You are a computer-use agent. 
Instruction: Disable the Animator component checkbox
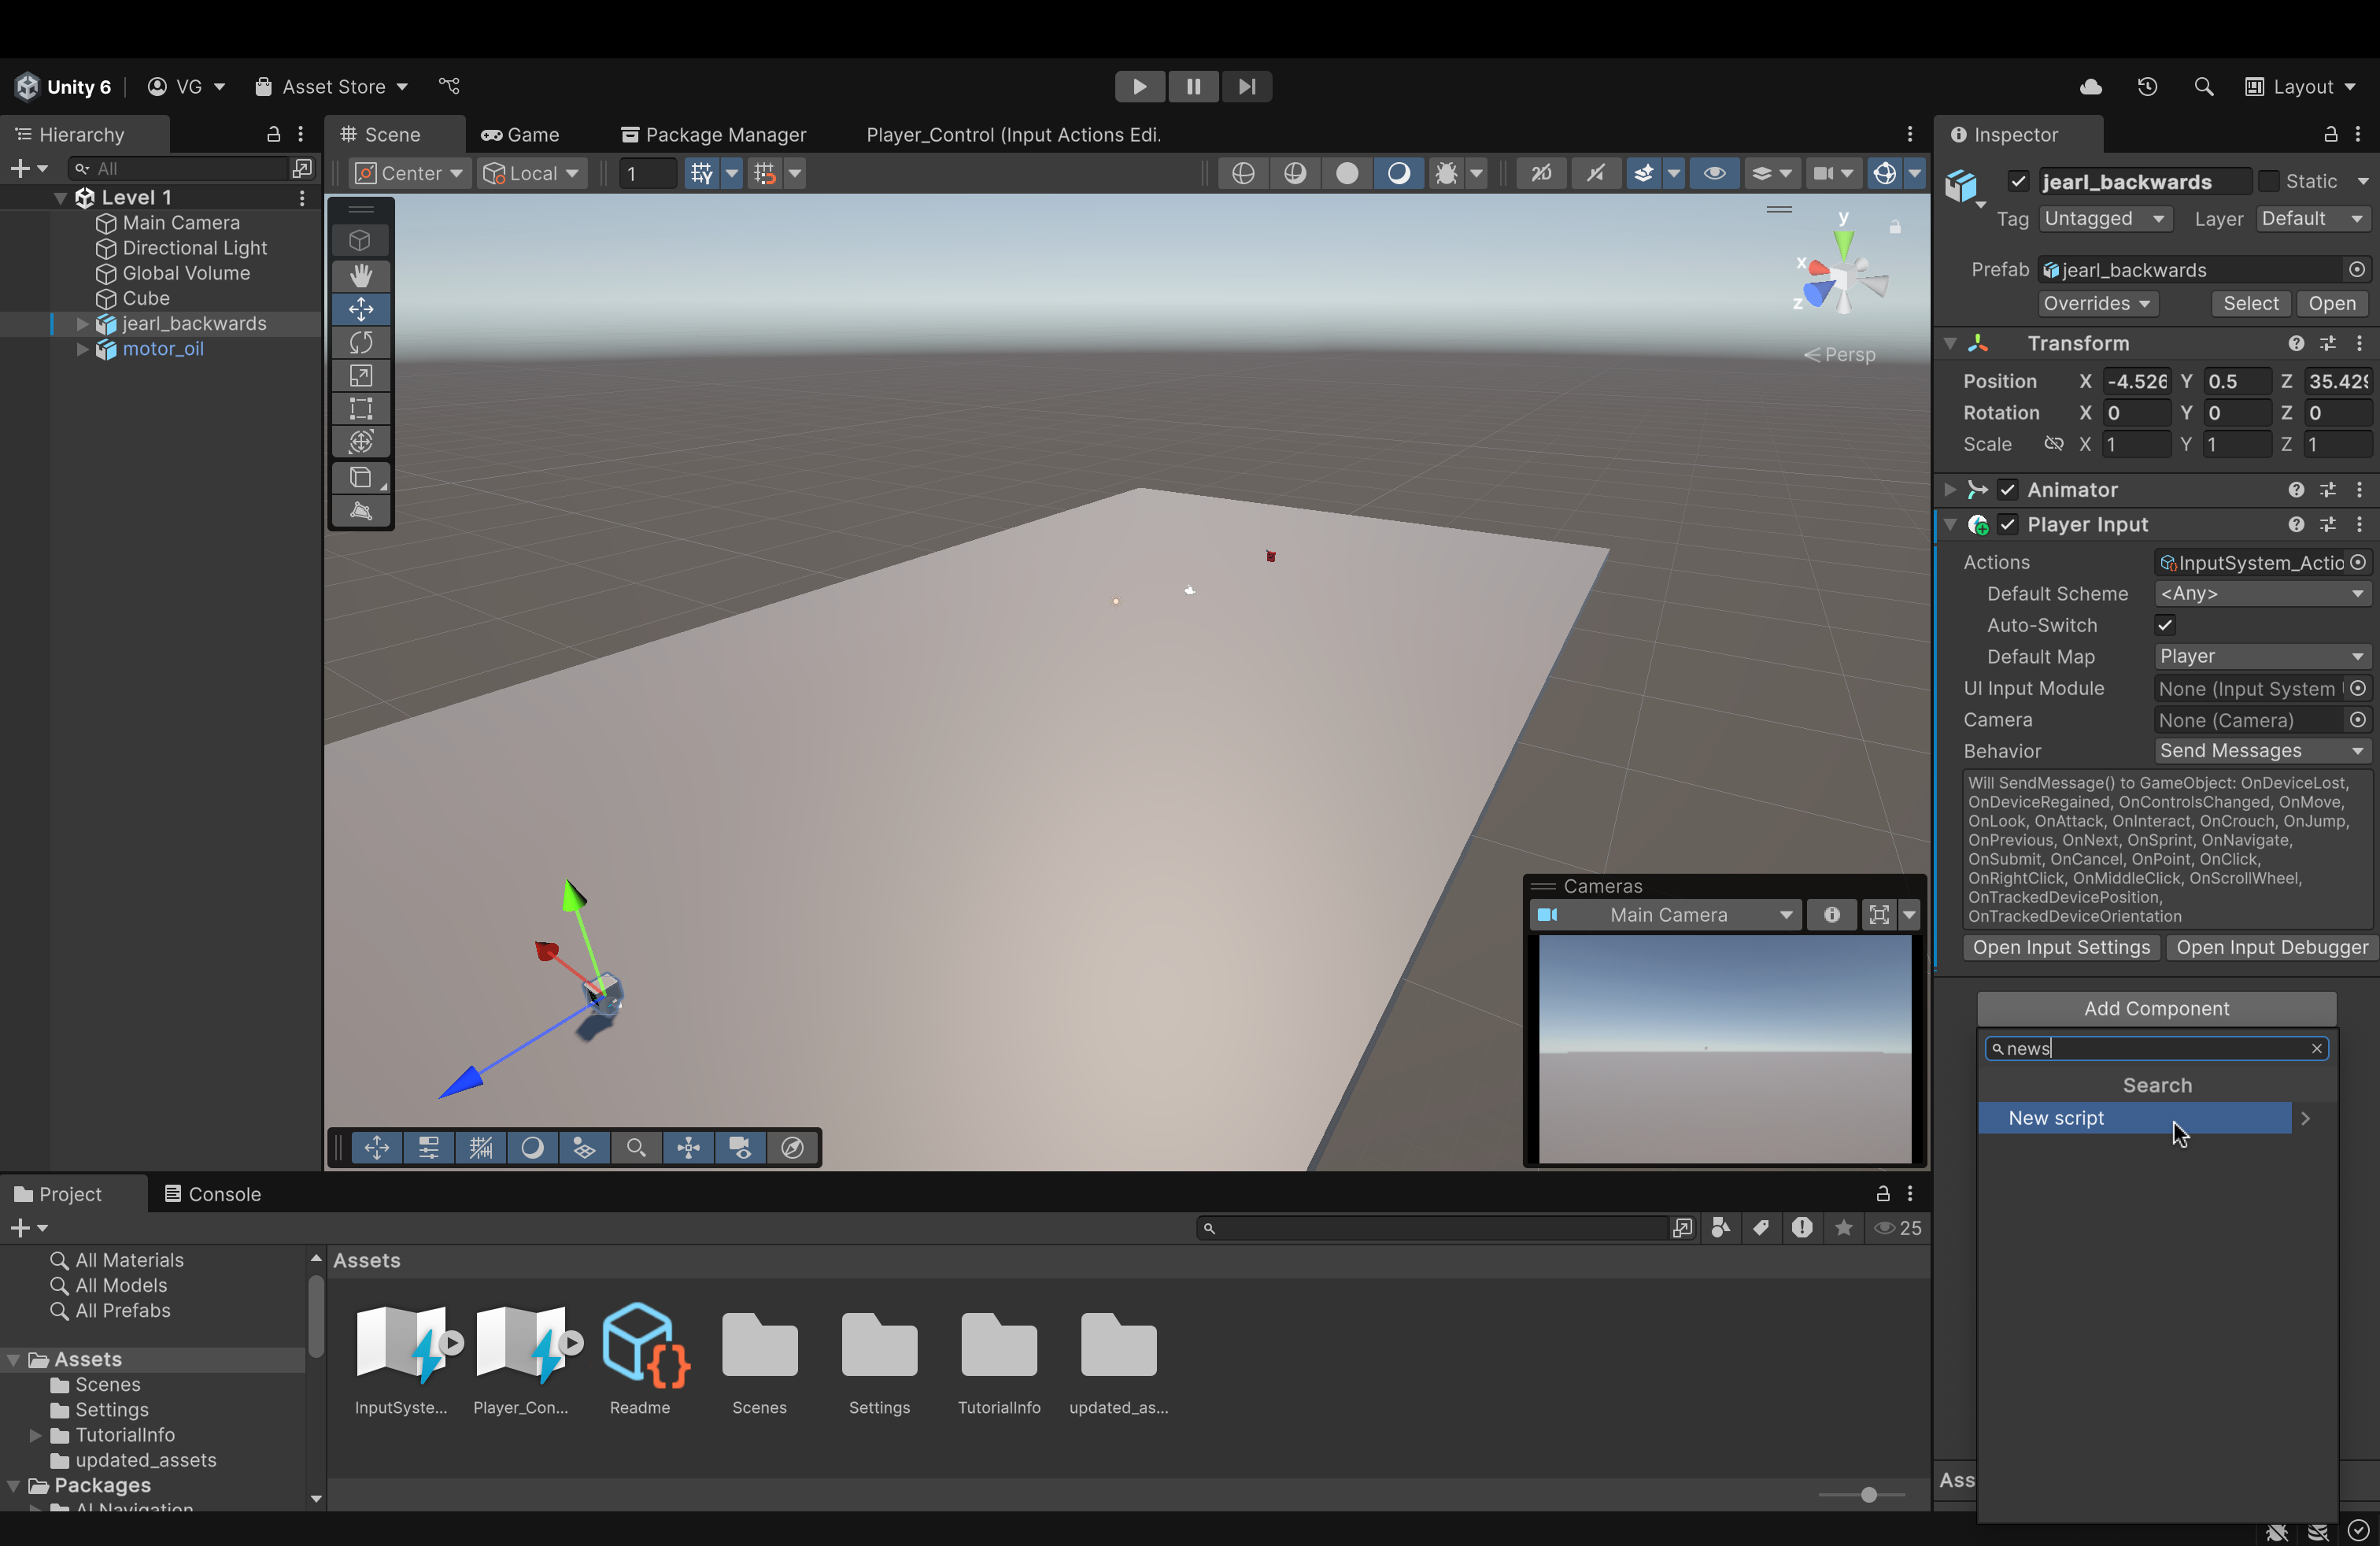click(x=2007, y=490)
